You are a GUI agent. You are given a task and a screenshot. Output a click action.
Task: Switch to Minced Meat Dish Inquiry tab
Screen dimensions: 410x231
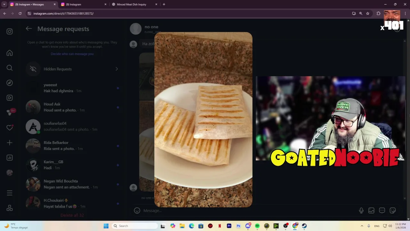(x=135, y=4)
